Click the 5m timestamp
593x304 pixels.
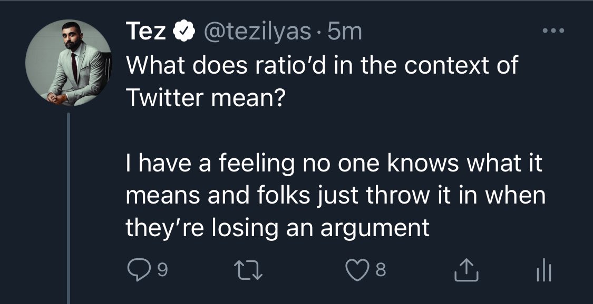click(x=344, y=33)
